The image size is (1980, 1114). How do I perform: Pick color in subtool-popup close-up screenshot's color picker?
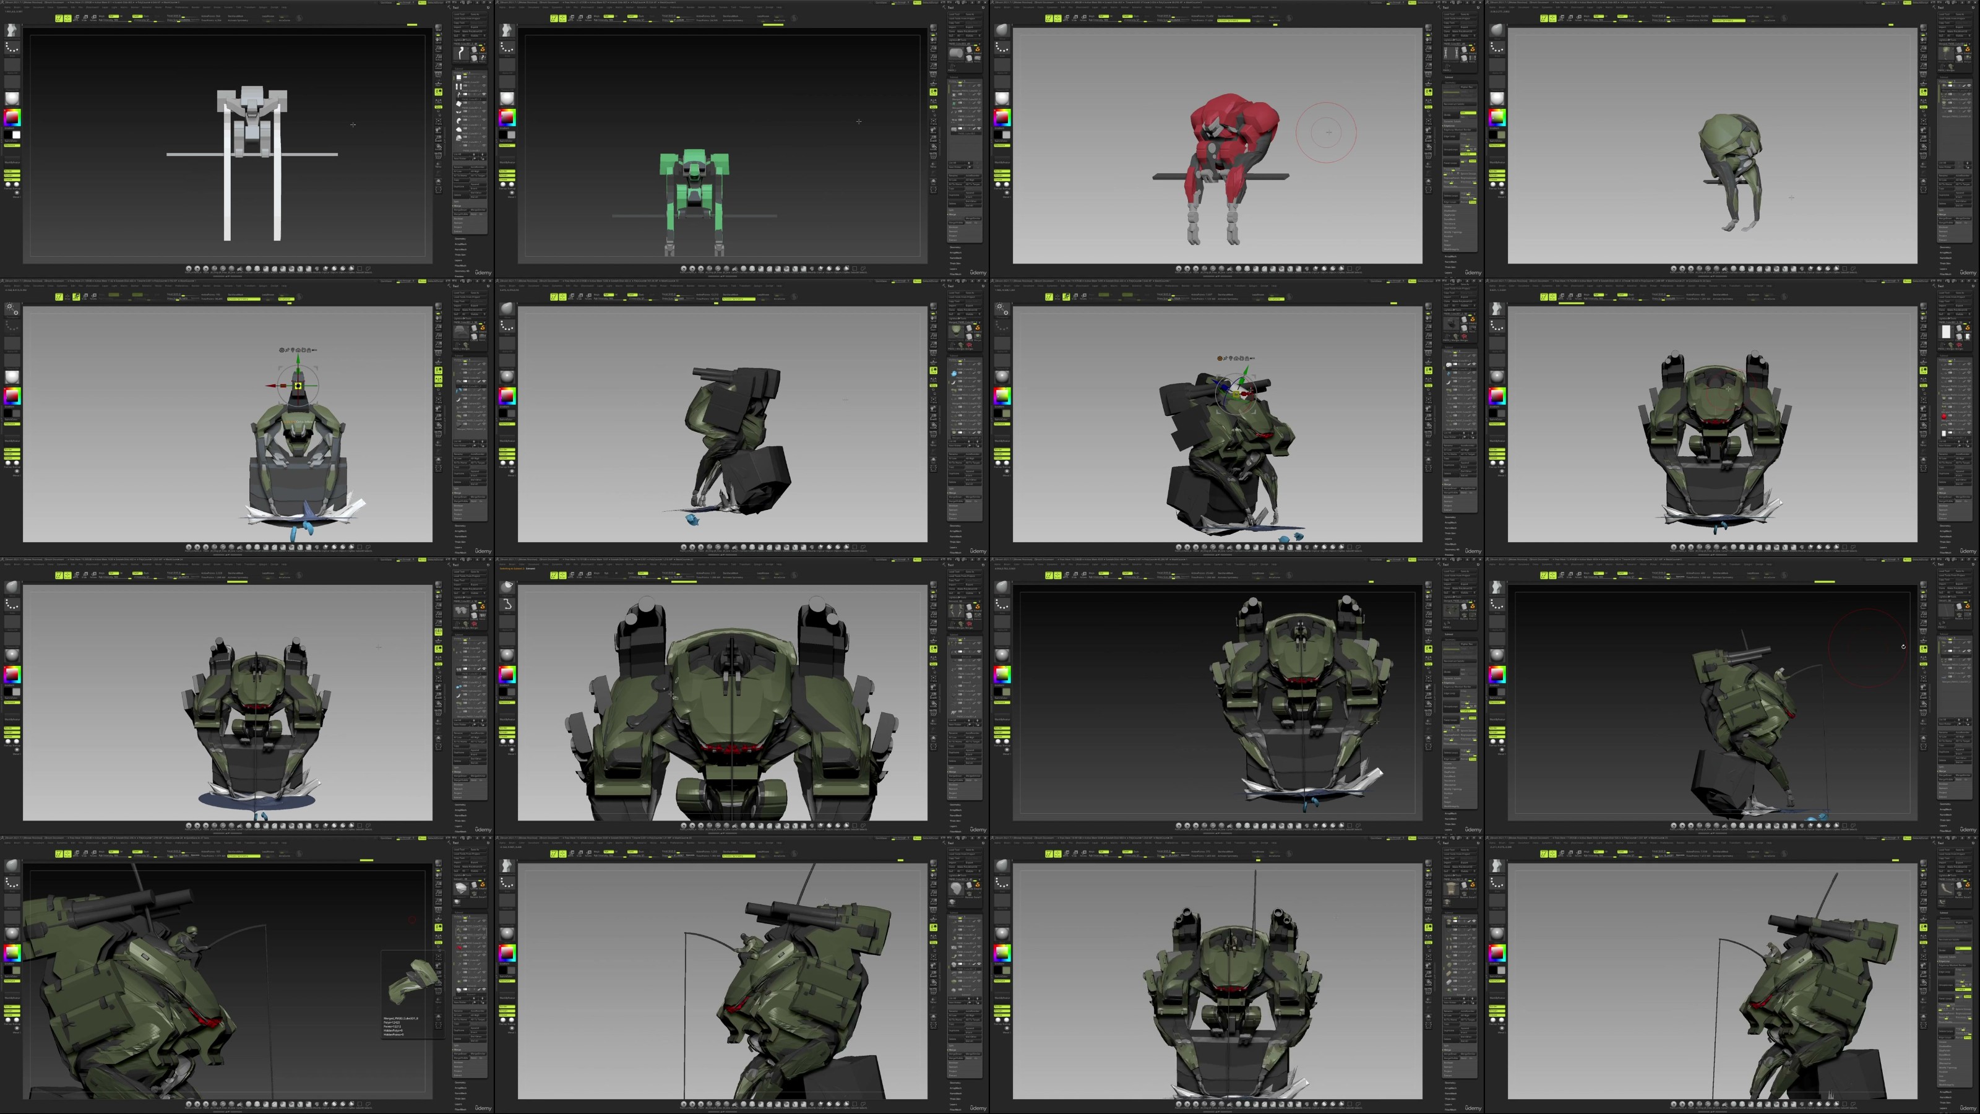(x=12, y=953)
